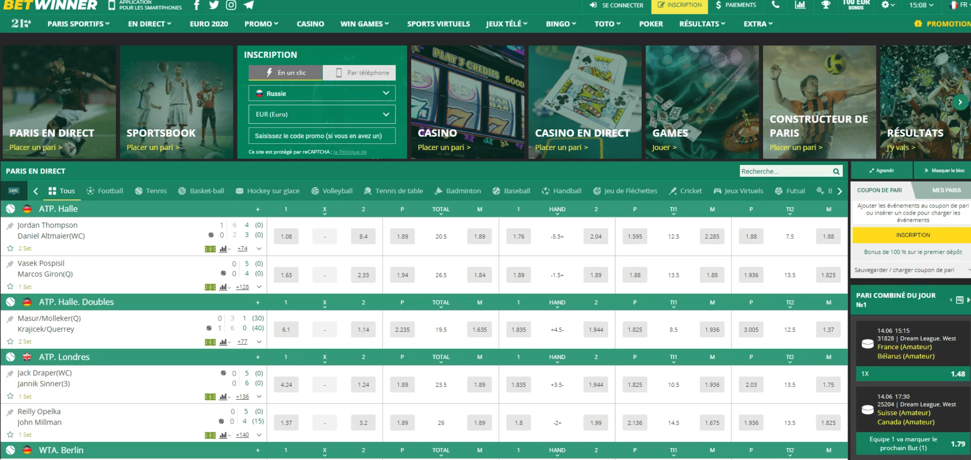Click Promotion gift icon link
Viewport: 971px width, 460px height.
942,23
